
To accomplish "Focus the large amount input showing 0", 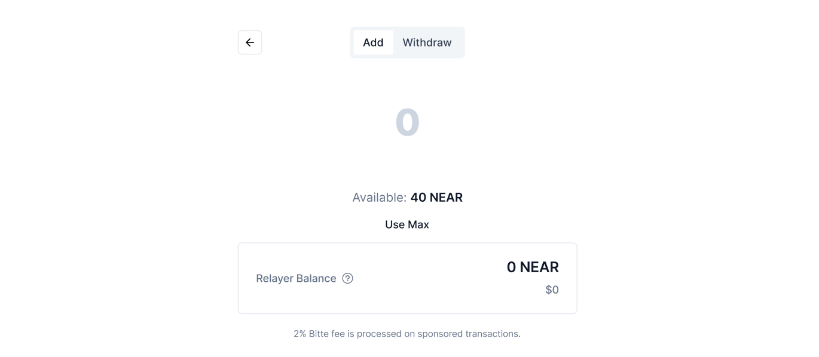I will point(407,123).
